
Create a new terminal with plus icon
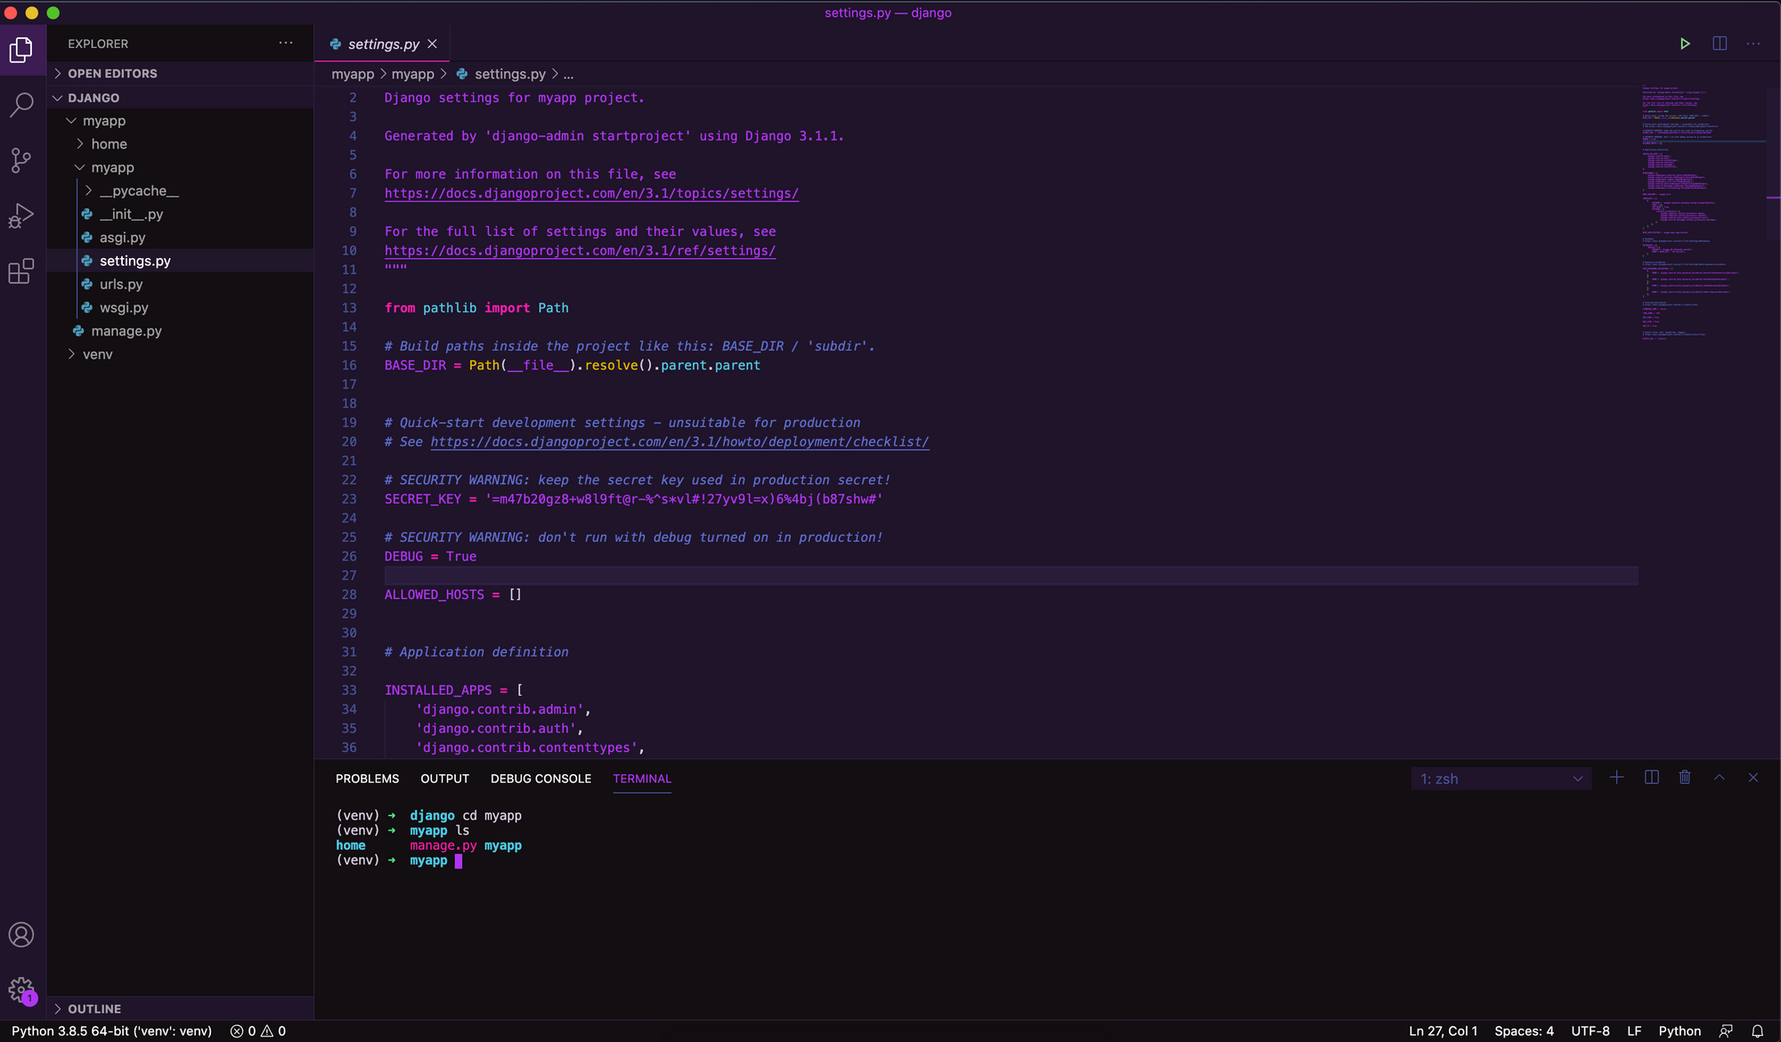pos(1617,778)
